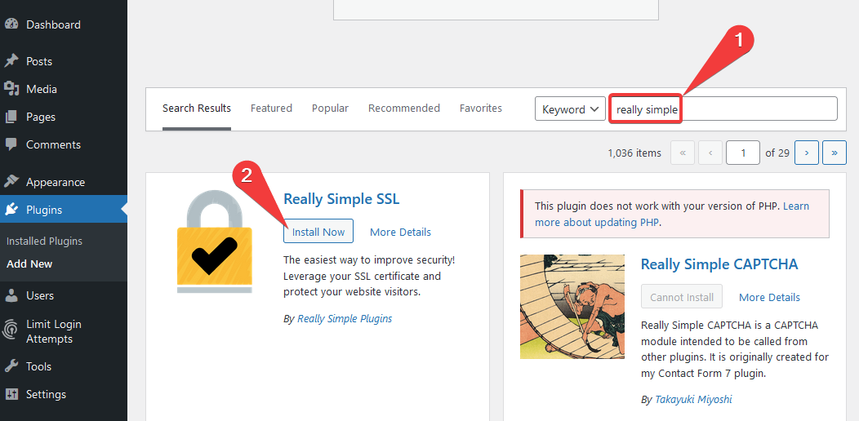This screenshot has width=859, height=421.
Task: Open More Details for Really Simple SSL
Action: tap(400, 233)
